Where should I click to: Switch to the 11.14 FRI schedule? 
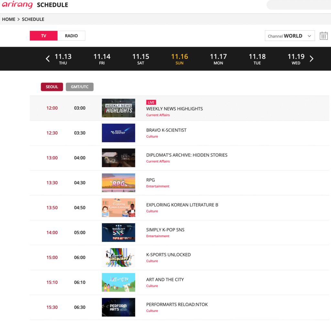102,59
